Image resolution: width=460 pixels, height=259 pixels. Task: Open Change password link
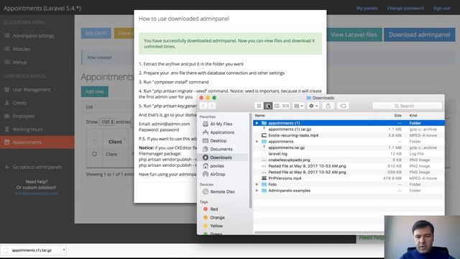point(405,8)
